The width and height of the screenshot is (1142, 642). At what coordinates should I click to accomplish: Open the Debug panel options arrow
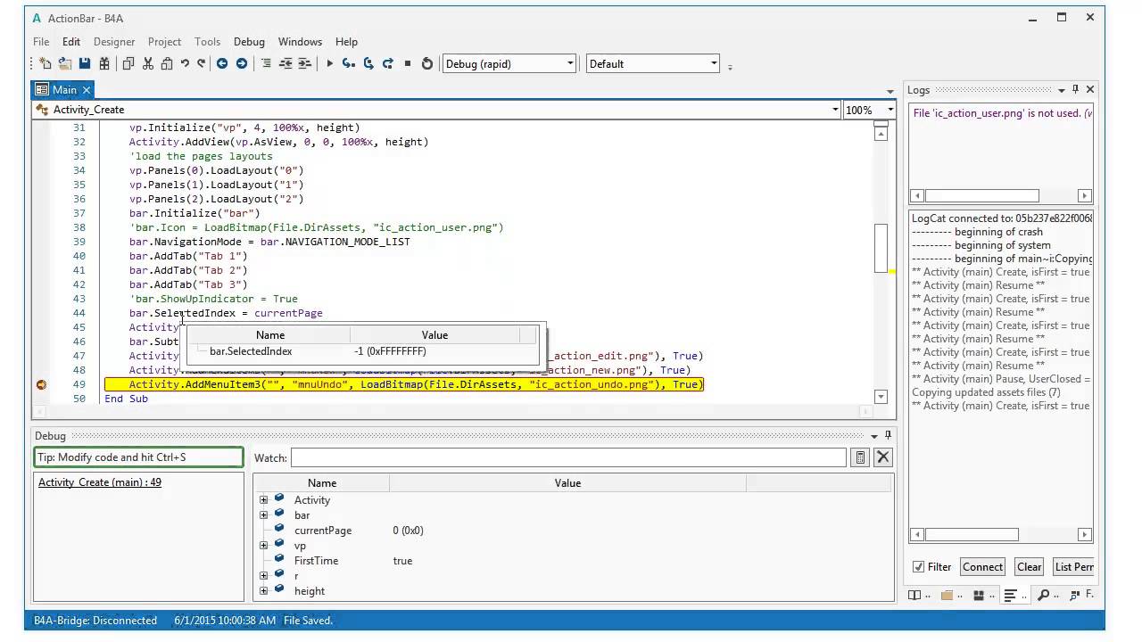coord(874,436)
